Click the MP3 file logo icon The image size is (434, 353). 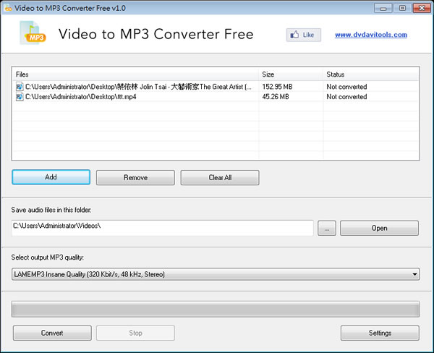[33, 34]
